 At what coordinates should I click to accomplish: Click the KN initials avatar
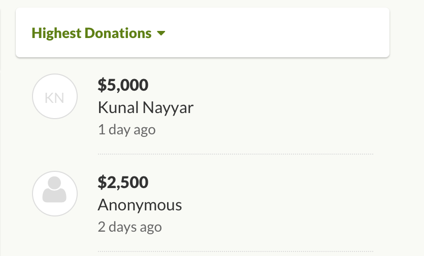55,97
